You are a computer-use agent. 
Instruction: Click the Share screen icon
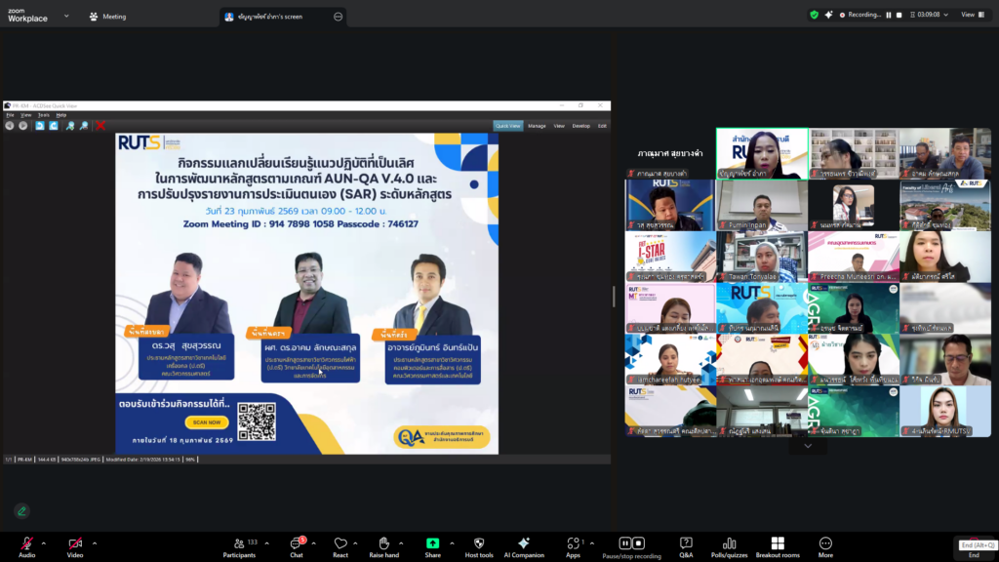(x=432, y=544)
